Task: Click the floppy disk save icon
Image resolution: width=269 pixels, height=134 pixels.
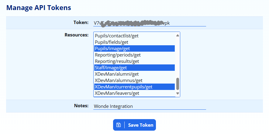Action: 119,125
